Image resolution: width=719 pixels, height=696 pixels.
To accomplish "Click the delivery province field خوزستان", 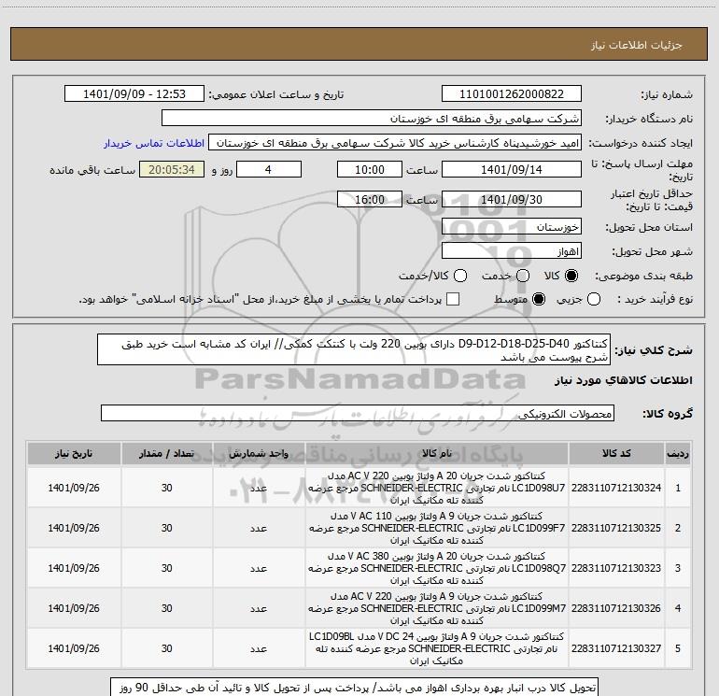I will pyautogui.click(x=512, y=227).
